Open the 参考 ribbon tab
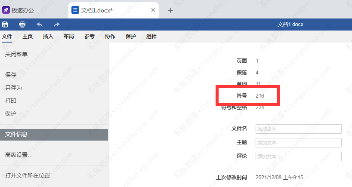 (x=90, y=36)
